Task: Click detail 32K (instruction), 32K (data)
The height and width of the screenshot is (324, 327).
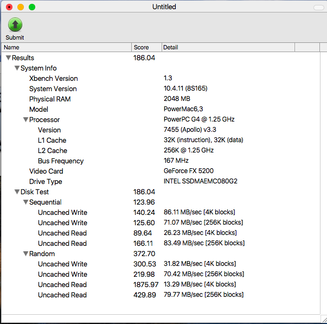Action: [203, 140]
